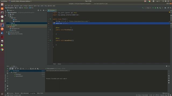This screenshot has width=172, height=96.
Task: Select Scratches and Consoles item
Action: [15, 34]
